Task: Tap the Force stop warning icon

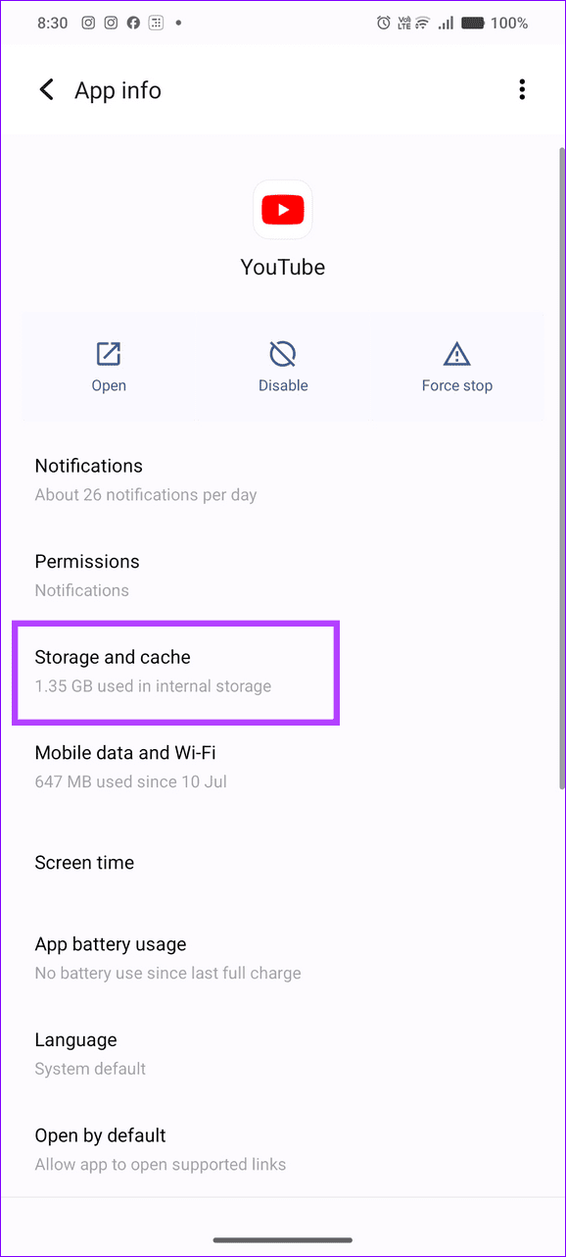Action: coord(457,353)
